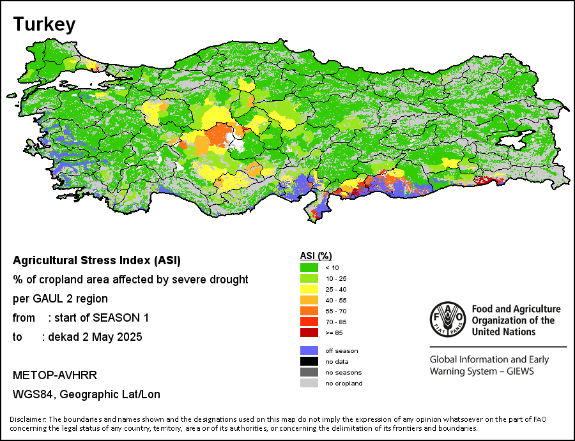Screen dimensions: 575x441
Task: Select the light green '10 - 25' swatch
Action: coord(309,278)
